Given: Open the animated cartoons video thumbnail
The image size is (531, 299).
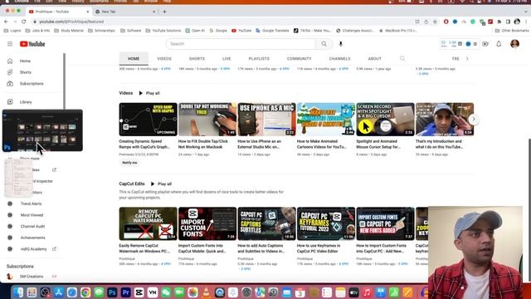Looking at the screenshot, I should [326, 120].
